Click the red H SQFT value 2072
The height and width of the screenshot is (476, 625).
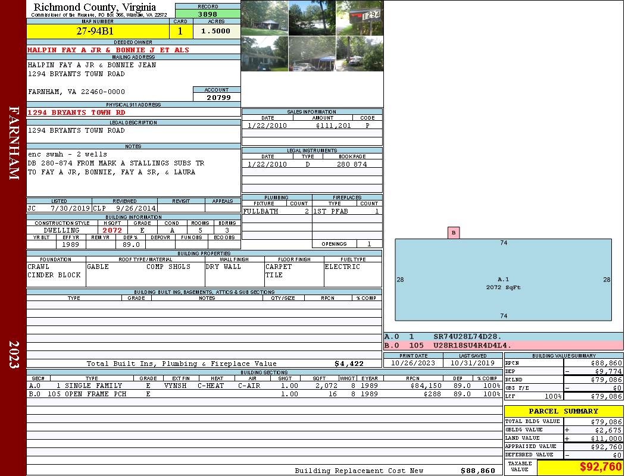click(x=112, y=230)
